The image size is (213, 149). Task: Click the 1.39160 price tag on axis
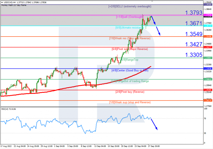tap(208, 5)
